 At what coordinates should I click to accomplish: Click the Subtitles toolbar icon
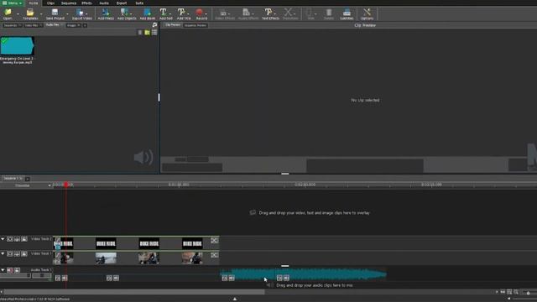pos(347,13)
